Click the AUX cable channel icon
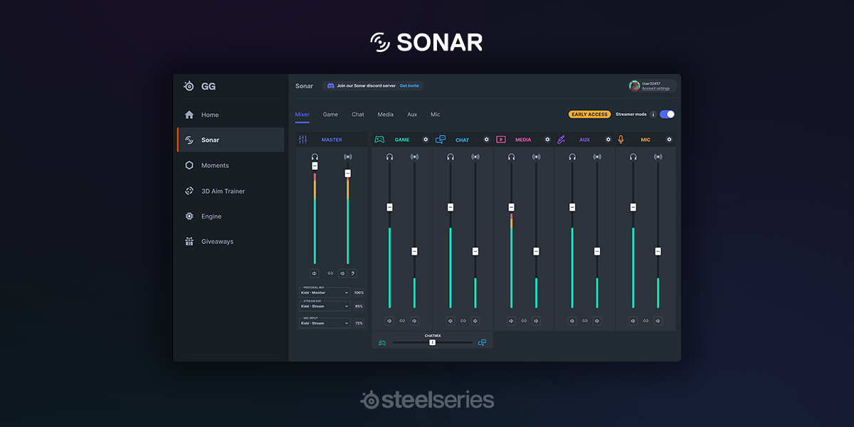854x427 pixels. pos(561,139)
